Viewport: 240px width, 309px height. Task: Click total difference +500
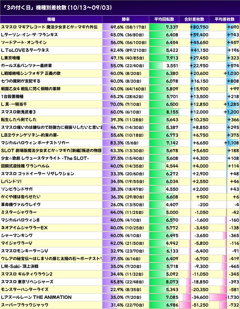pos(202,197)
